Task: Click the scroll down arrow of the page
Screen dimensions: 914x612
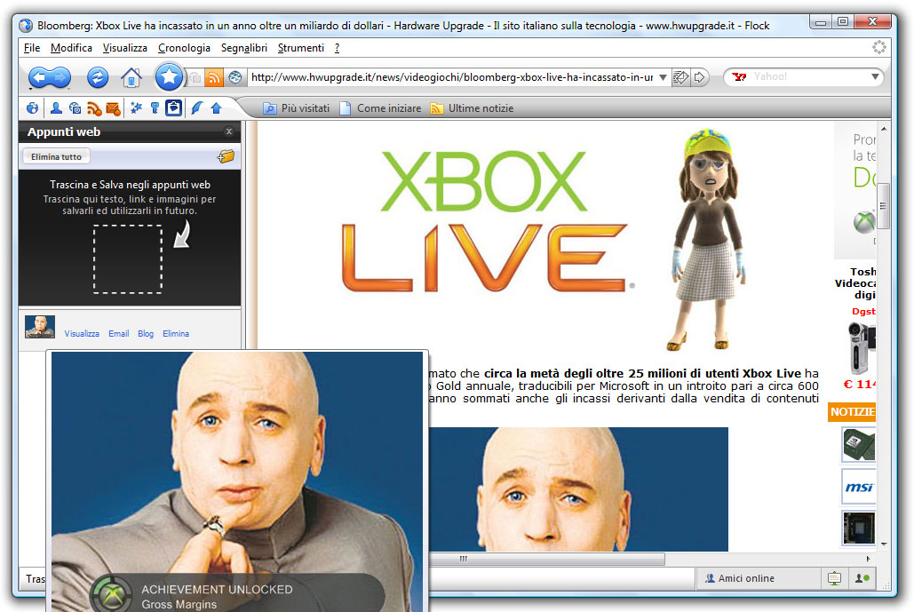Action: tap(884, 544)
